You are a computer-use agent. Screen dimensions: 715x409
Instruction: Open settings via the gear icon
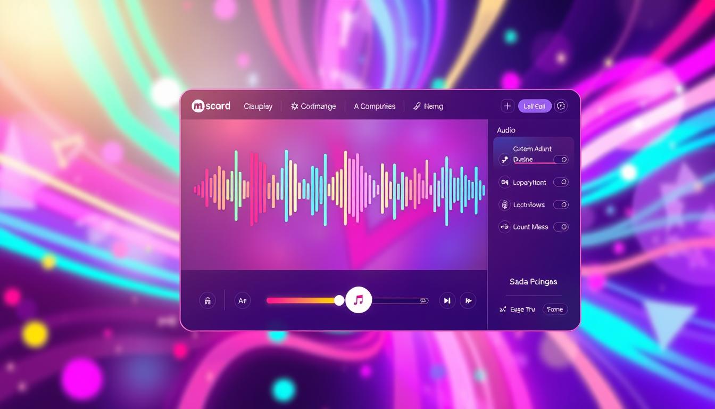[560, 105]
